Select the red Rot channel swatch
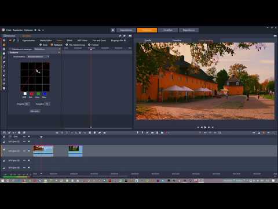Viewport: 278px width, 209px height. coord(31,94)
